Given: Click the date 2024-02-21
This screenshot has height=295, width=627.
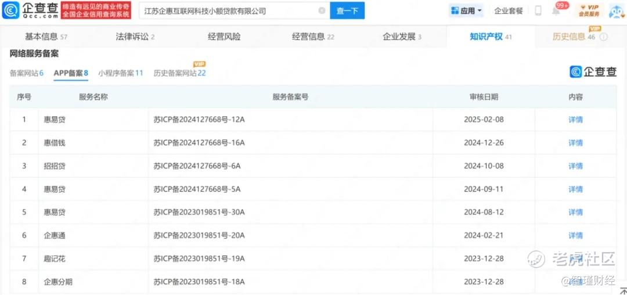Looking at the screenshot, I should [x=484, y=235].
